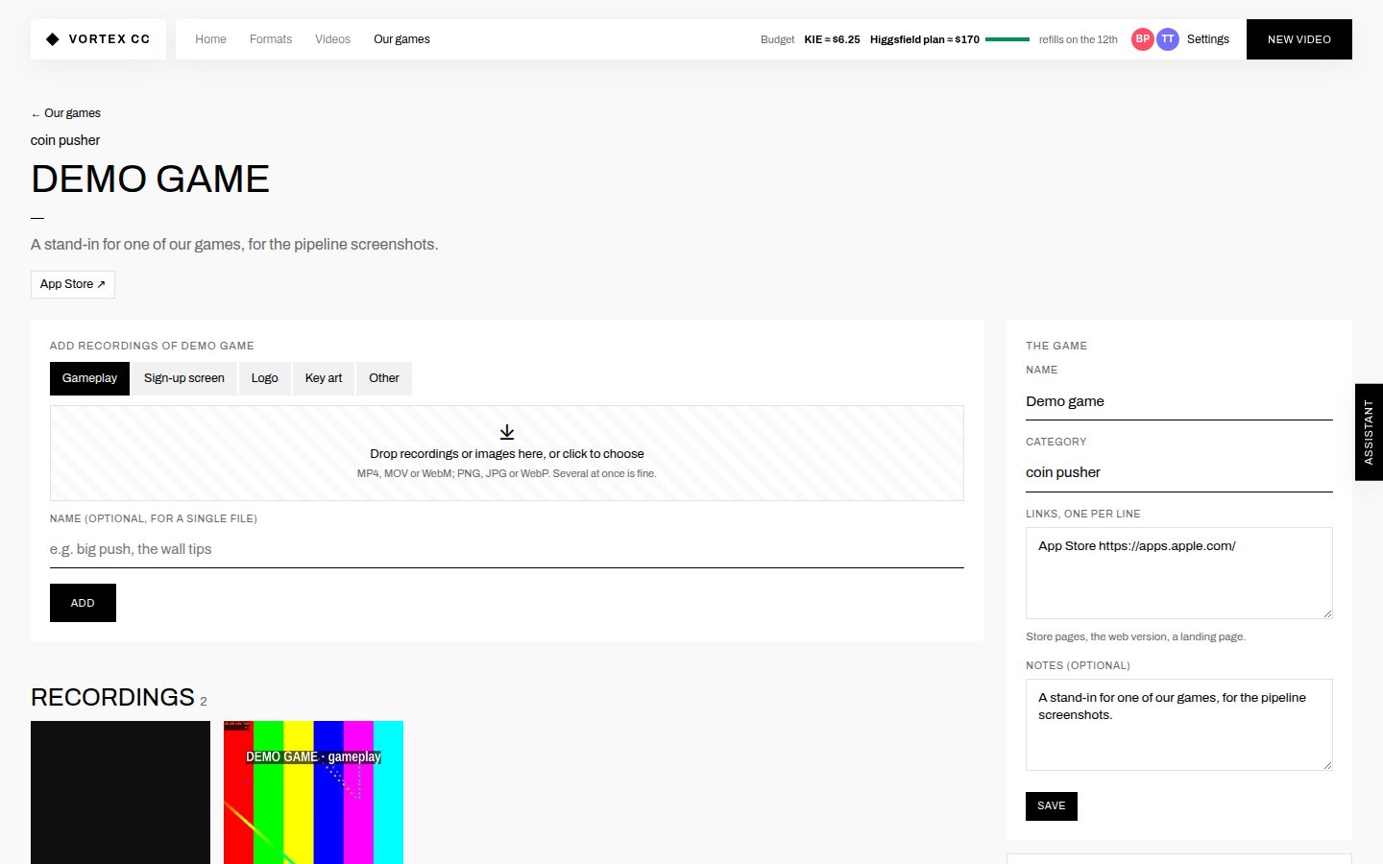Edit the game Name field
1383x864 pixels.
click(x=1179, y=401)
